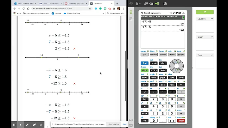Open the Outlook bookmark
Viewport: 228px width, 128px height.
56,13
